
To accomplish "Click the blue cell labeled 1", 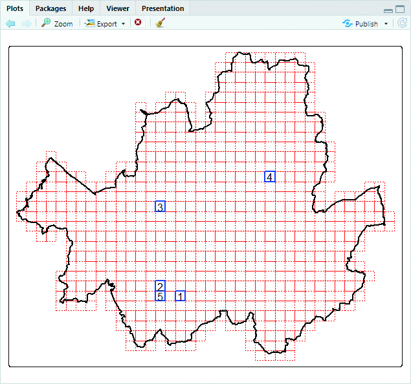I will click(180, 296).
